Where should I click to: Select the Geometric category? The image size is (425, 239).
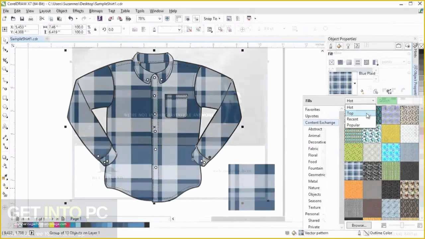pyautogui.click(x=316, y=175)
